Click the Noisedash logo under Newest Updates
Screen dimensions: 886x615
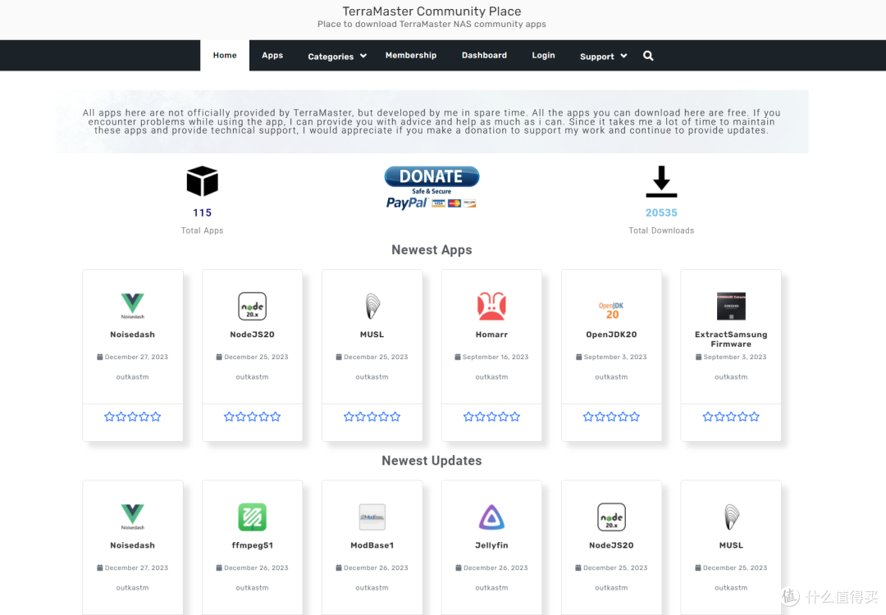tap(132, 517)
